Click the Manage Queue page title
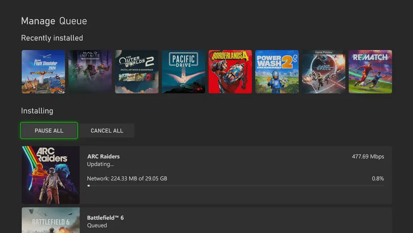413x233 pixels. 54,21
